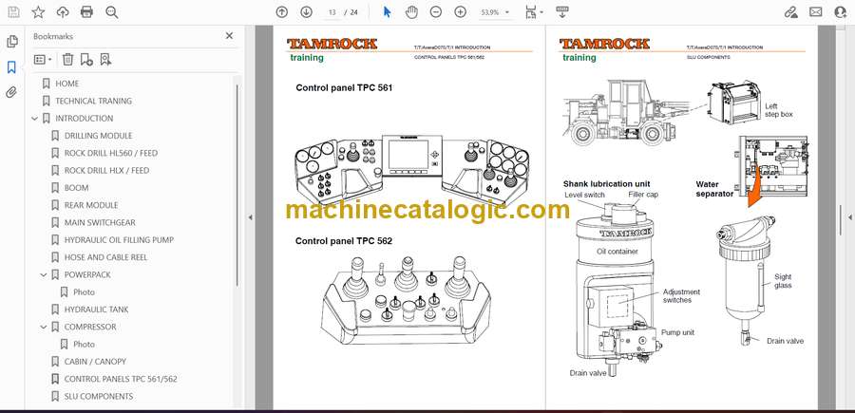The height and width of the screenshot is (413, 855).
Task: Expand the right tools pane arrow
Action: [x=850, y=217]
